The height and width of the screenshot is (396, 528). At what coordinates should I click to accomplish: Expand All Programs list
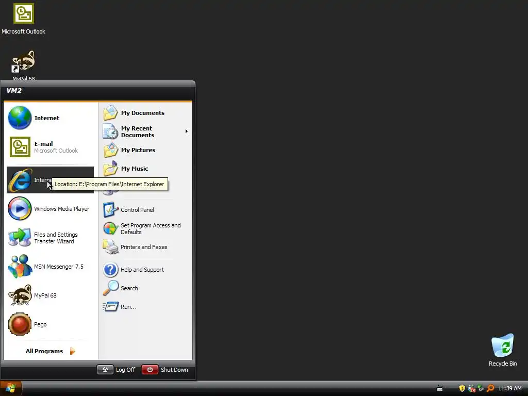(x=50, y=351)
